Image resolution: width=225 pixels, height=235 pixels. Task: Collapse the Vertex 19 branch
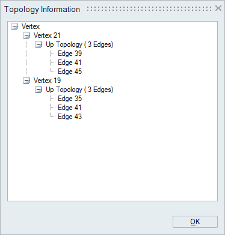click(26, 81)
